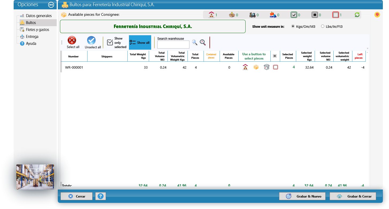Click Grabar & Cerrar button
Image resolution: width=389 pixels, height=209 pixels.
coord(353,196)
